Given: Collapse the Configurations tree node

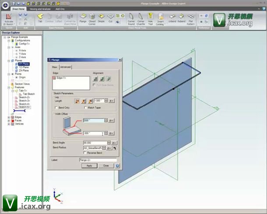Looking at the screenshot, I should tap(9, 41).
